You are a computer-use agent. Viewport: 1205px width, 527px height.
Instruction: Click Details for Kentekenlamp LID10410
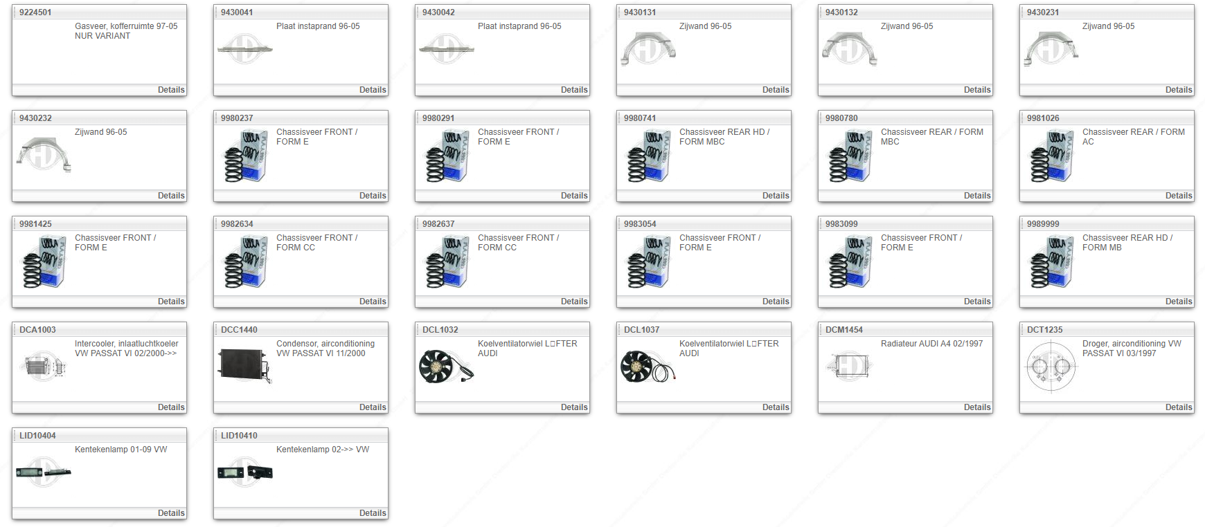click(372, 513)
